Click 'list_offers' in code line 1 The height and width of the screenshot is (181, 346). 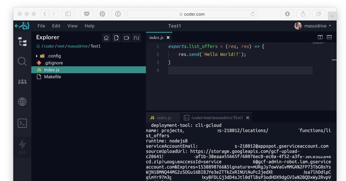point(204,46)
